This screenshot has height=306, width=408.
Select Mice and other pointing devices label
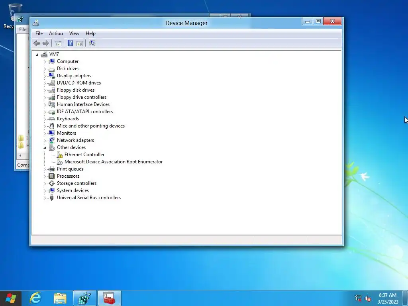pyautogui.click(x=91, y=126)
